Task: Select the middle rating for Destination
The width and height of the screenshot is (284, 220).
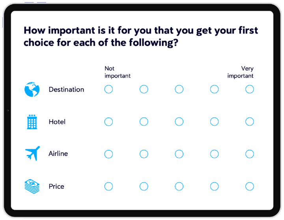Action: pos(179,89)
